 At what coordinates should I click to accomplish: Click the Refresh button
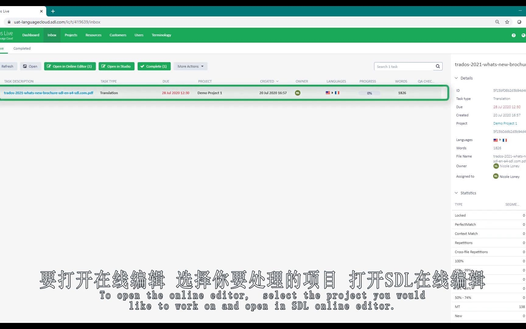(x=8, y=66)
